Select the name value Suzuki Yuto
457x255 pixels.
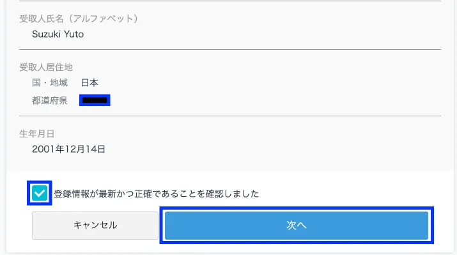[x=58, y=34]
